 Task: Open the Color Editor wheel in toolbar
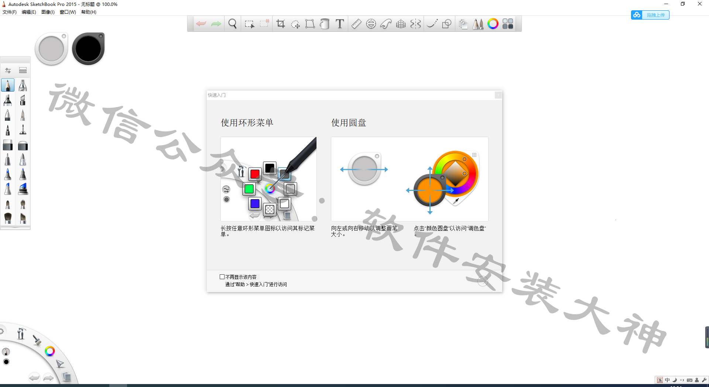click(493, 24)
